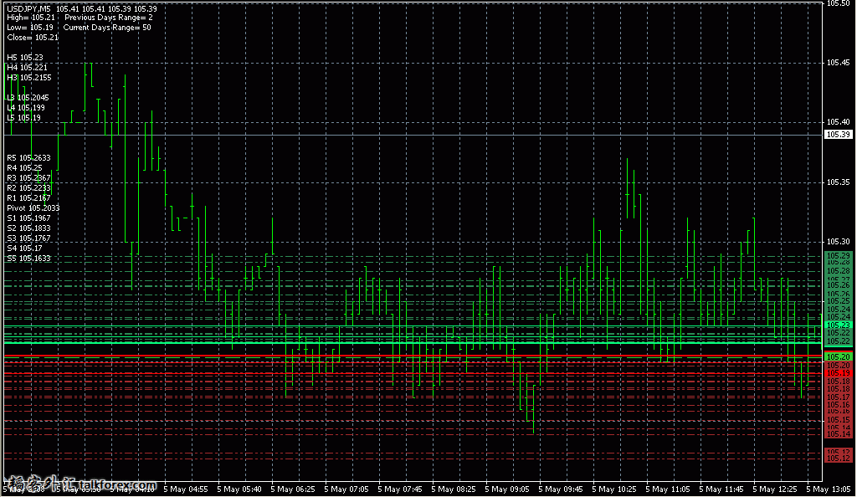The image size is (857, 497).
Task: Select the bright green 105.23 level tag
Action: click(x=838, y=325)
